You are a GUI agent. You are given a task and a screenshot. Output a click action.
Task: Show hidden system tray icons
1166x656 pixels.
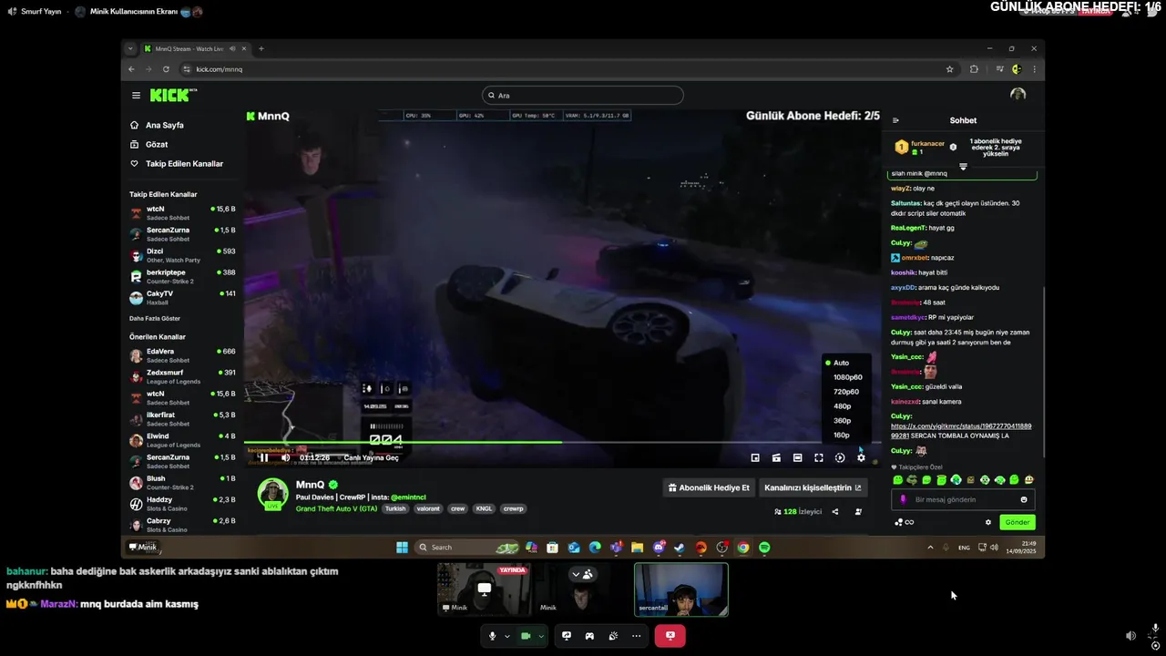click(930, 548)
